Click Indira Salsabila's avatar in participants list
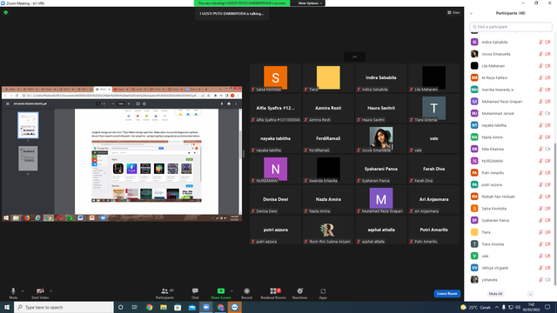557x313 pixels. tap(474, 42)
